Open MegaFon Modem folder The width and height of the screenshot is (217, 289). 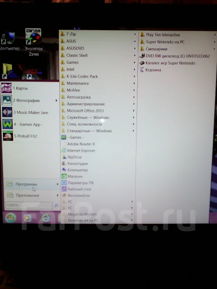coord(99,214)
